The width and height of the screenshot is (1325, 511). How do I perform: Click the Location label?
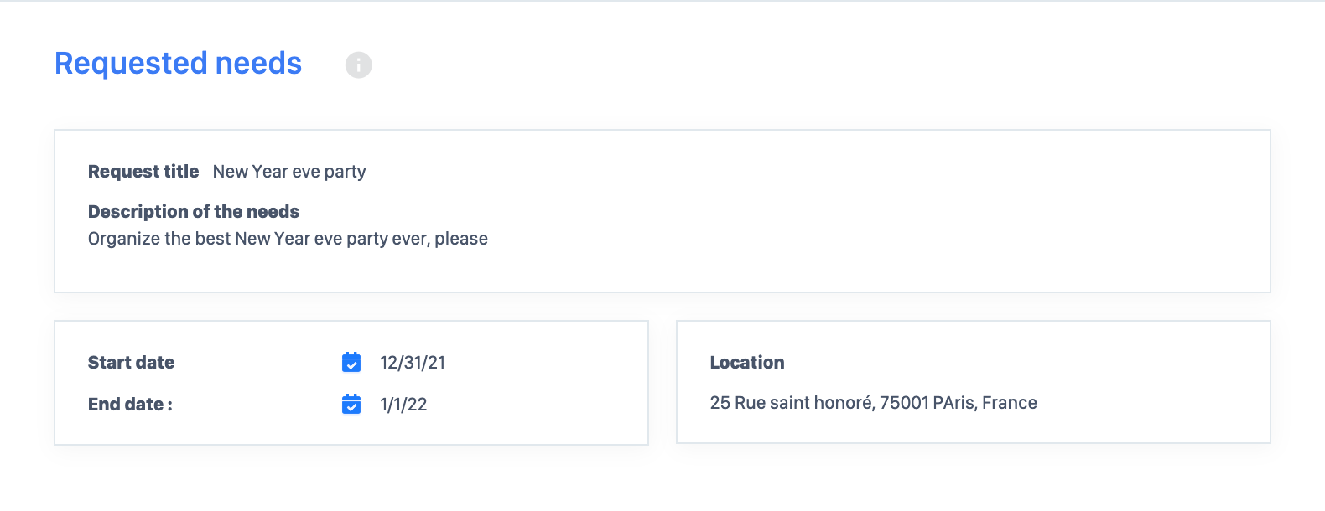(x=747, y=363)
